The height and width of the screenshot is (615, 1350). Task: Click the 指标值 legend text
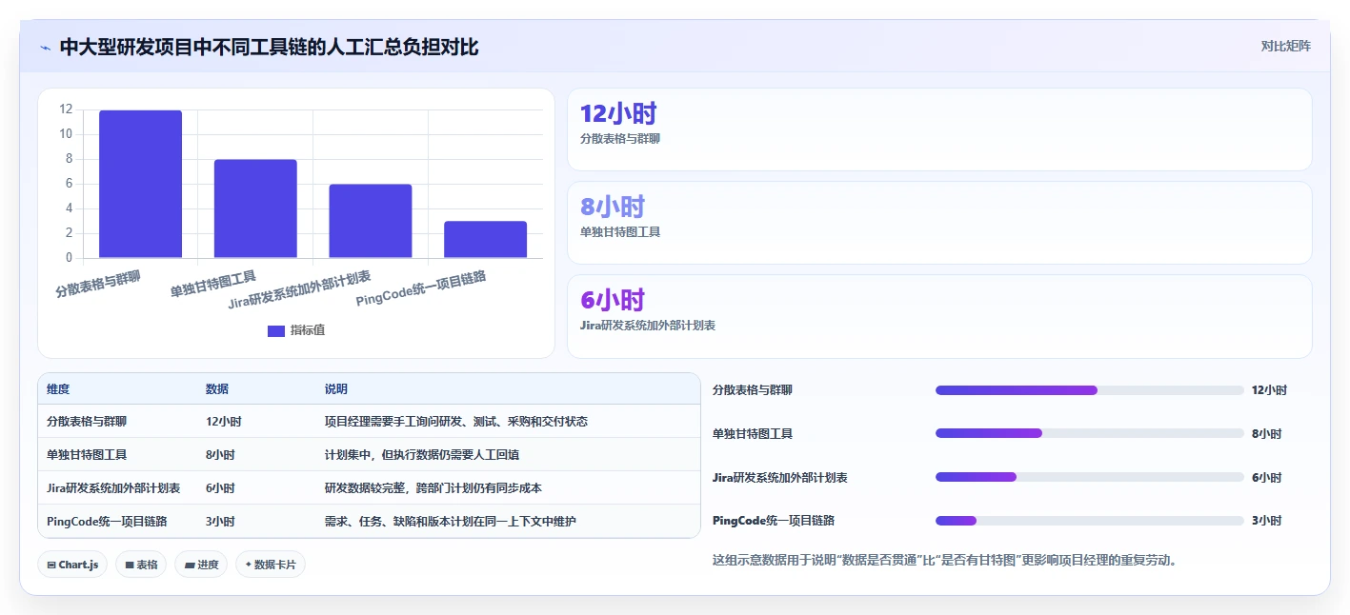(308, 330)
